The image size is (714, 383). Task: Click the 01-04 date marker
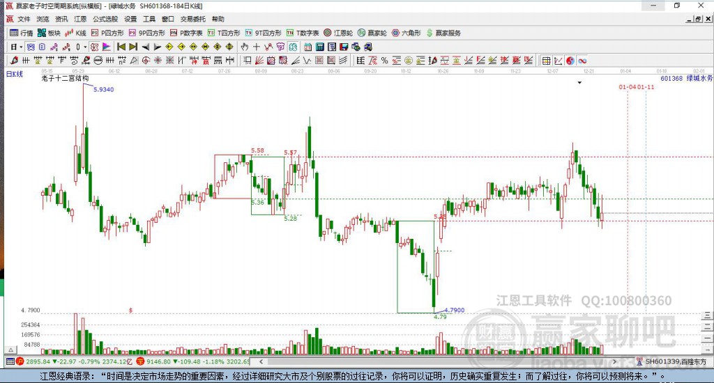627,87
